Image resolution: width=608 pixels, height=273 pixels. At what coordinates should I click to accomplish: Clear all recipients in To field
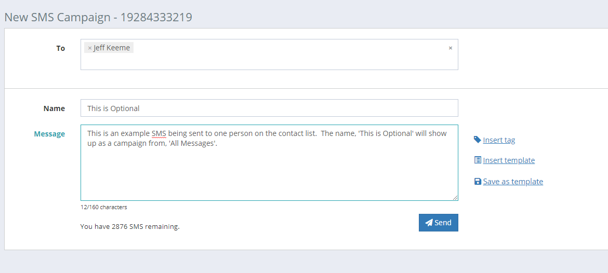pos(450,48)
